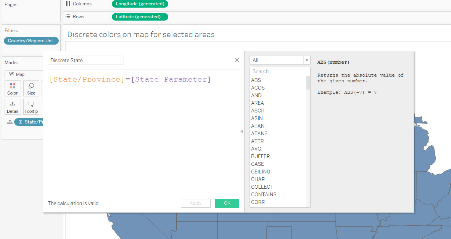The width and height of the screenshot is (451, 239).
Task: Close the calculation editor with X
Action: 237,60
